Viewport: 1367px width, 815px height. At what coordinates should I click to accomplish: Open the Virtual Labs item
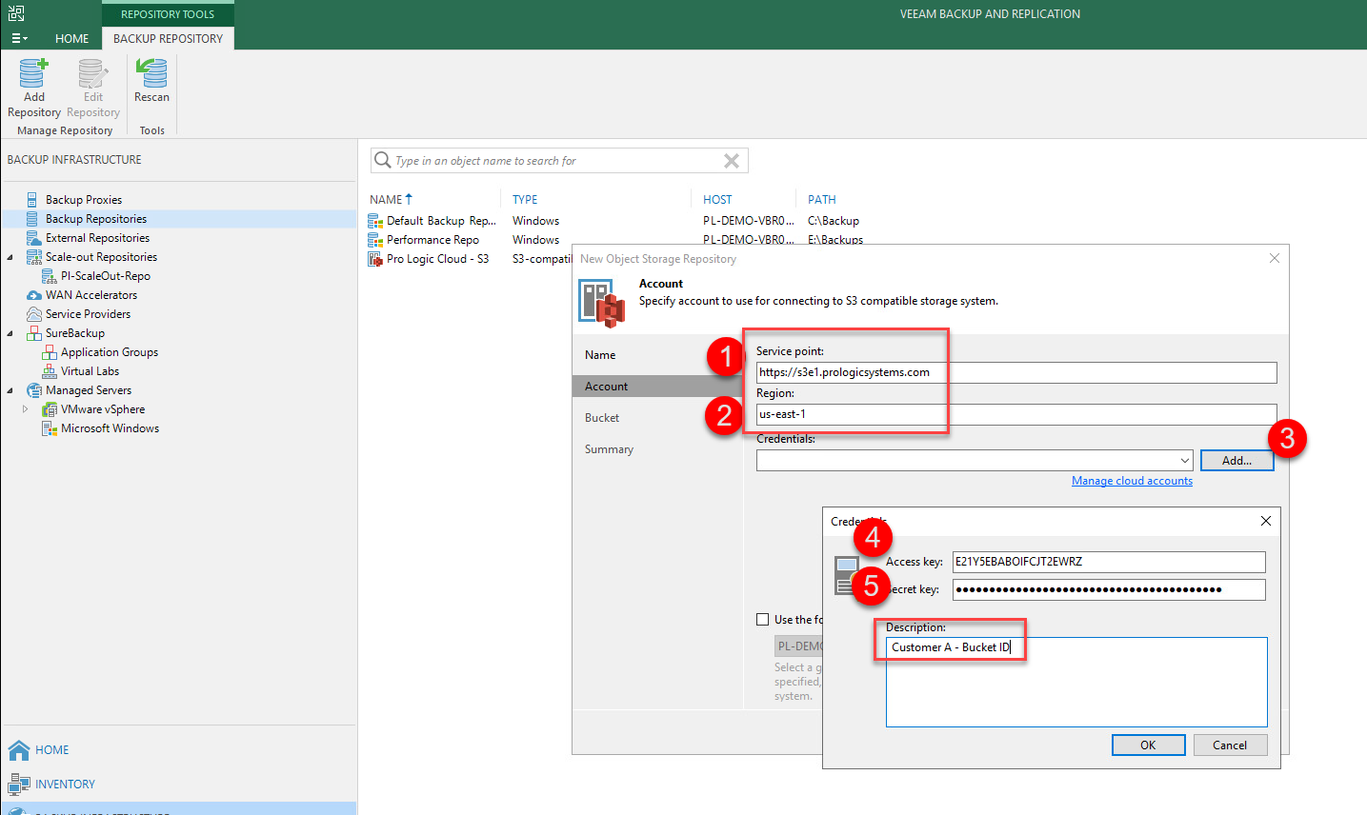(90, 371)
